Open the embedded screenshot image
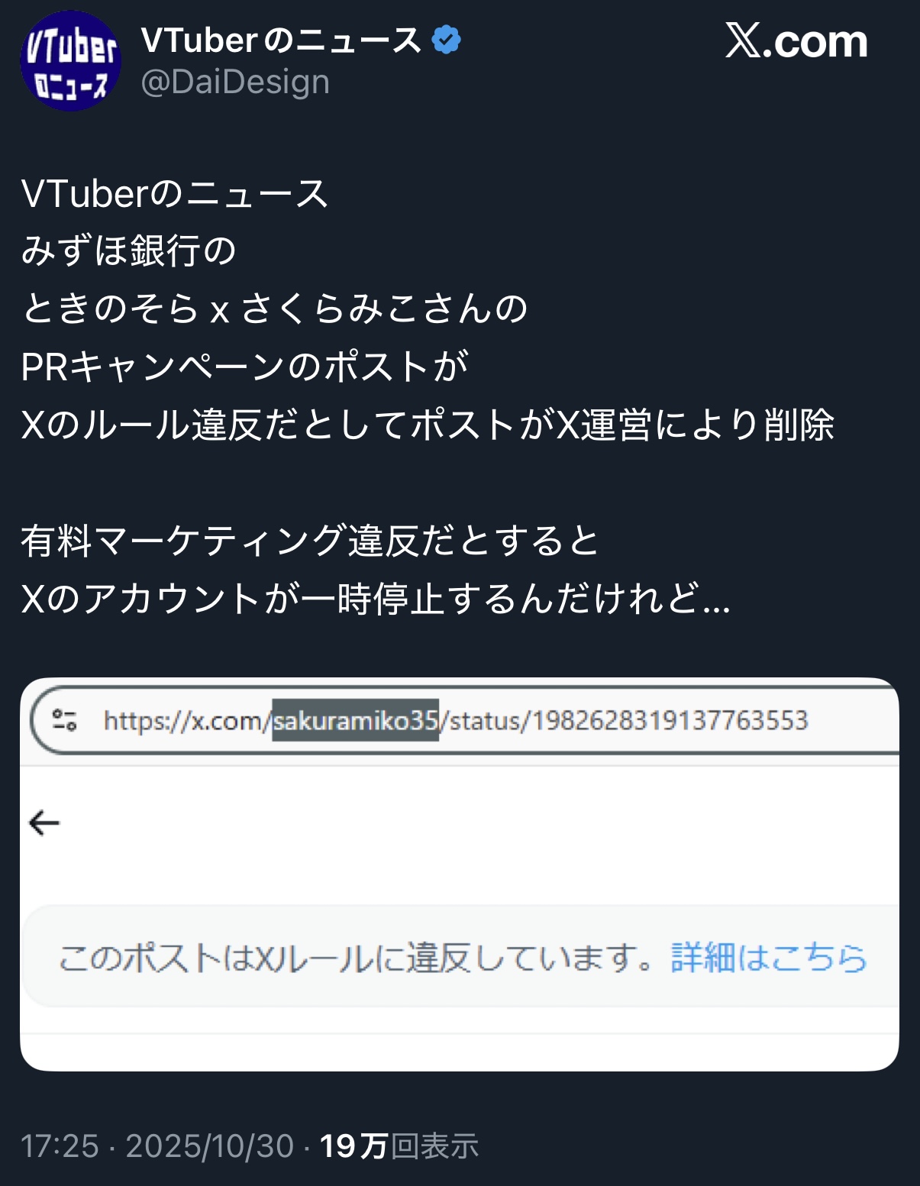The width and height of the screenshot is (920, 1186). point(460,874)
